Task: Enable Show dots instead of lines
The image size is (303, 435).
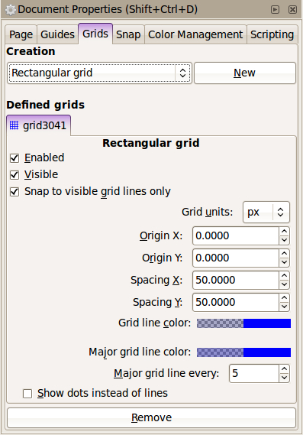Action: click(x=27, y=394)
